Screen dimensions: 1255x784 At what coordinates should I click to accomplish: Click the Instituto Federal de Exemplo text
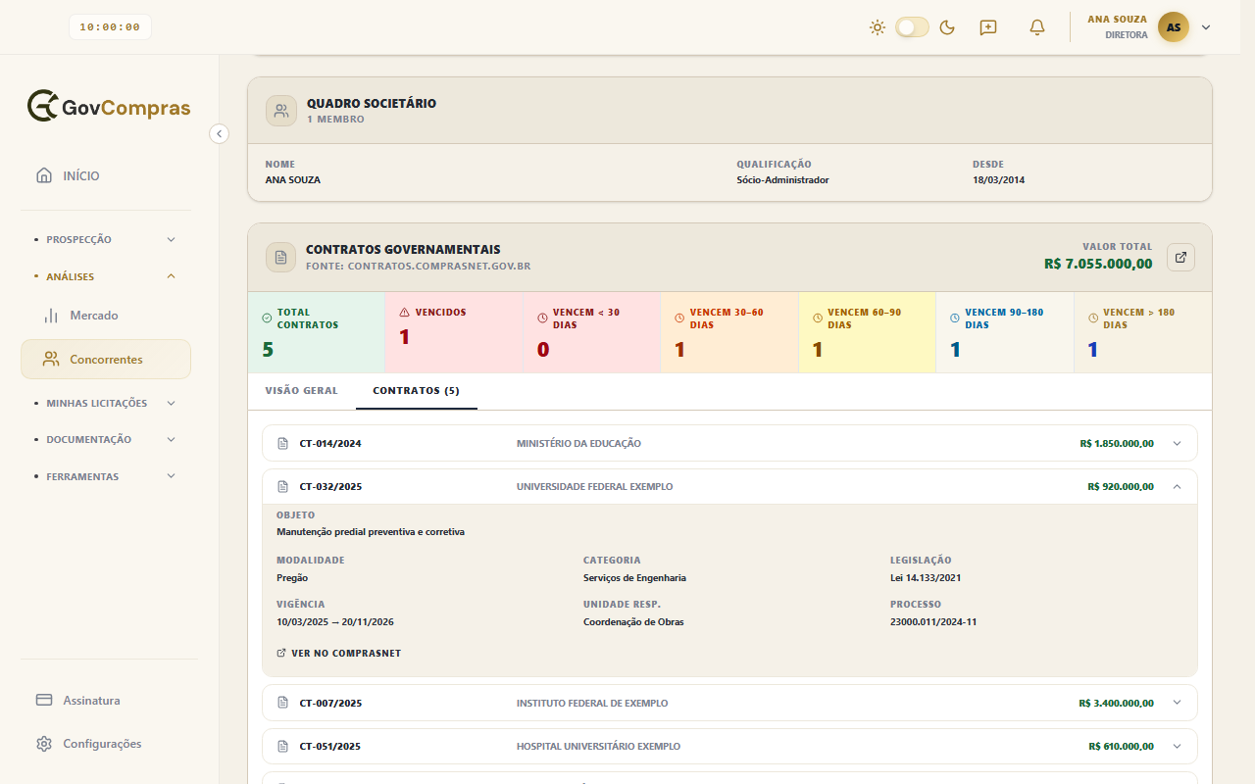coord(592,703)
